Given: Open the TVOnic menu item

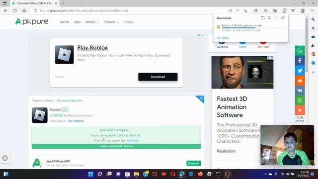Looking at the screenshot, I should 129,22.
